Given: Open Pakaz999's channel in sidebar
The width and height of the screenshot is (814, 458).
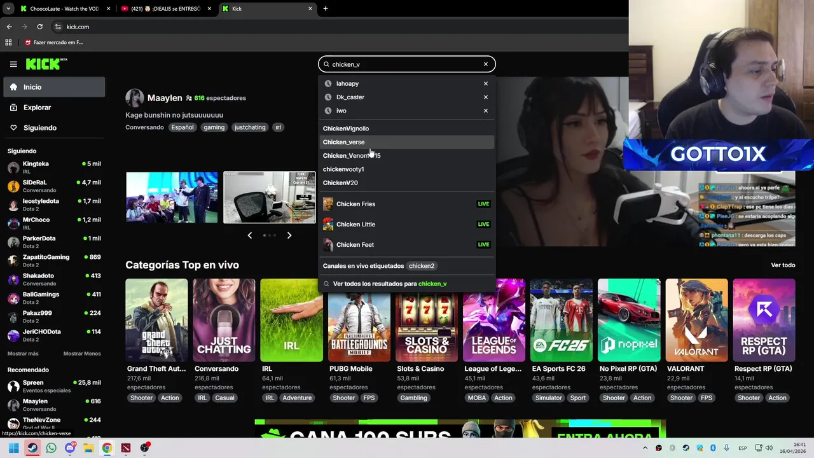Looking at the screenshot, I should tap(54, 316).
